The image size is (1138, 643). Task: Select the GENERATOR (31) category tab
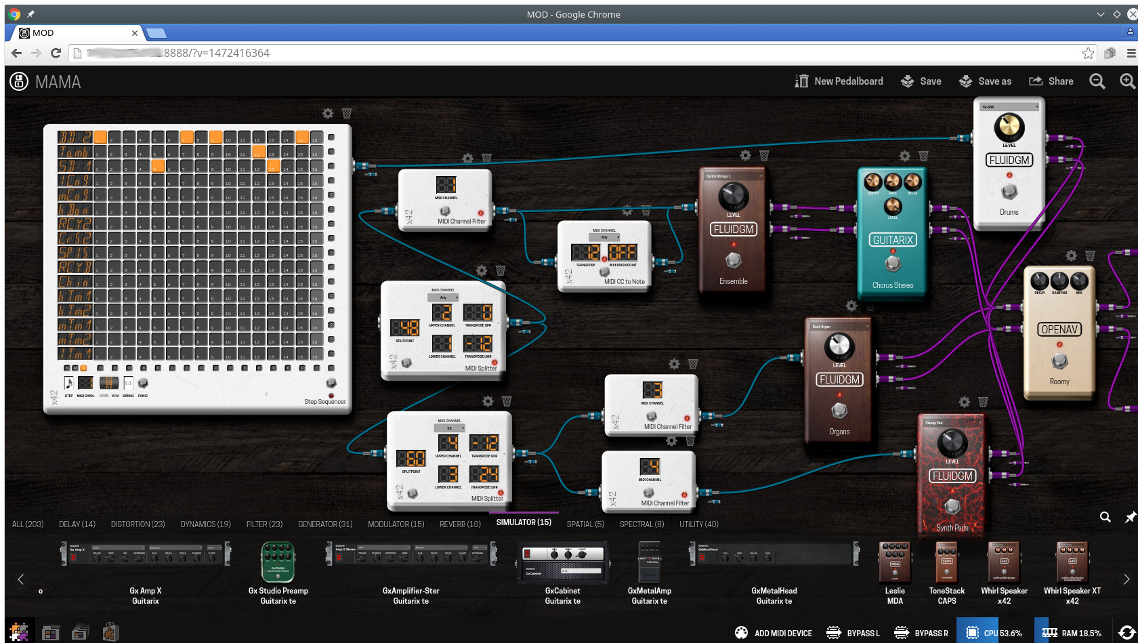325,524
